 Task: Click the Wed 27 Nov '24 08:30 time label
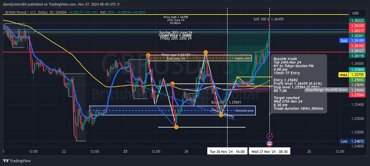(269, 152)
